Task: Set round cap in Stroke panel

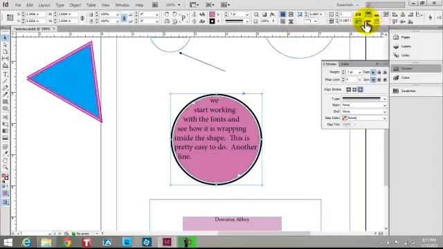Action: click(379, 72)
